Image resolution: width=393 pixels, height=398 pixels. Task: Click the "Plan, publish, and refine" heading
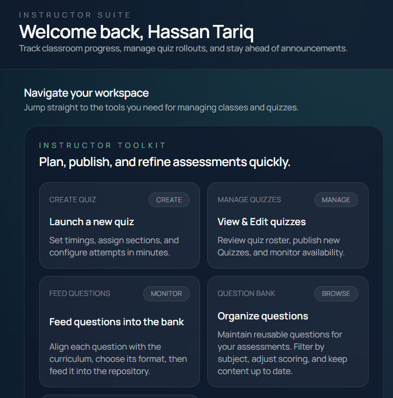(x=165, y=162)
